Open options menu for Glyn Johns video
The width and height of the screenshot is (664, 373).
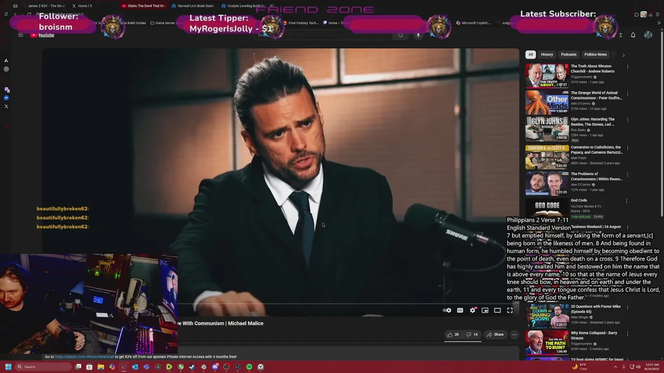point(627,120)
